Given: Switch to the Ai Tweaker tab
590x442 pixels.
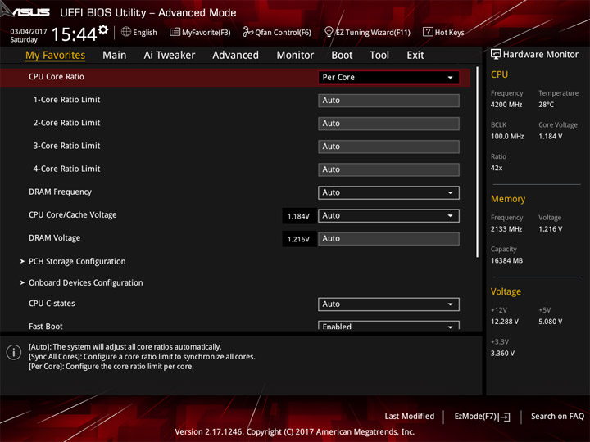Looking at the screenshot, I should (x=170, y=56).
